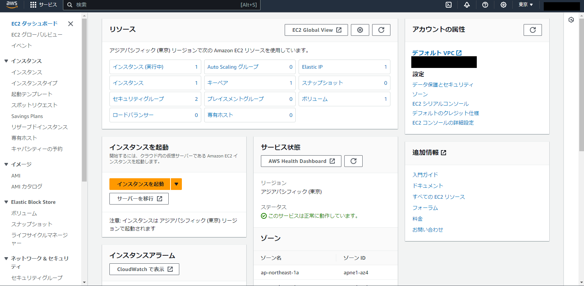Viewport: 584px width, 286px height.
Task: Click the サーバーを移行 button
Action: pyautogui.click(x=139, y=199)
